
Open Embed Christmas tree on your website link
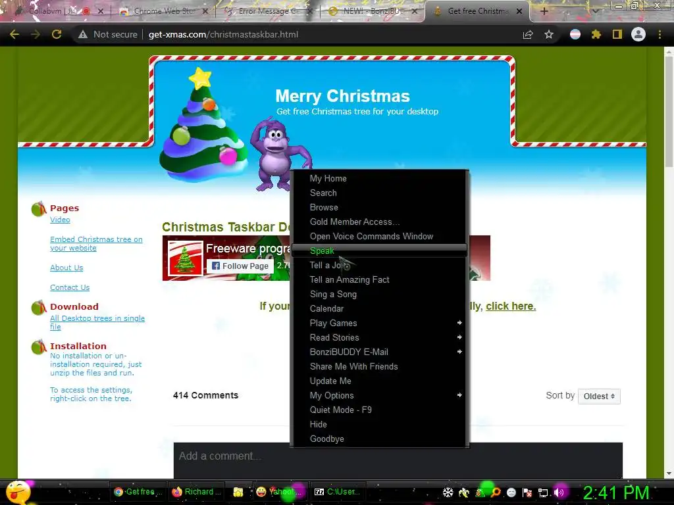pos(96,243)
